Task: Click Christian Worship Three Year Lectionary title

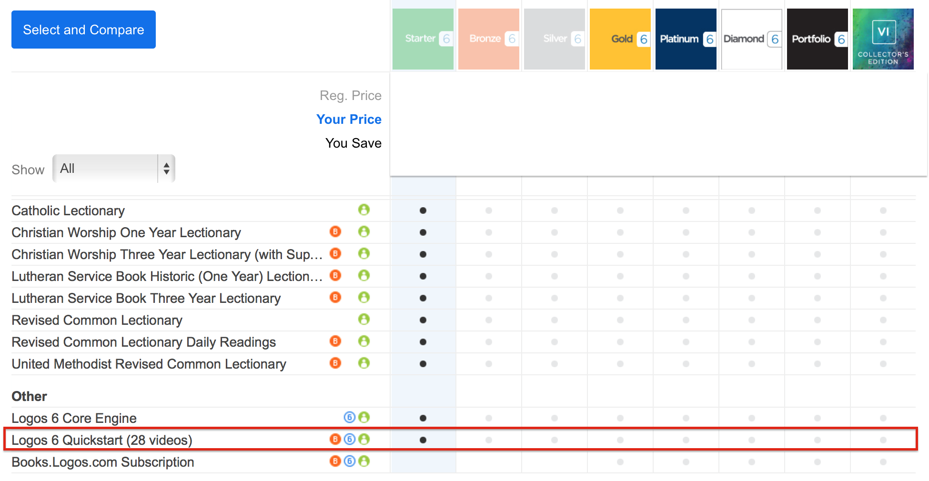Action: [167, 254]
